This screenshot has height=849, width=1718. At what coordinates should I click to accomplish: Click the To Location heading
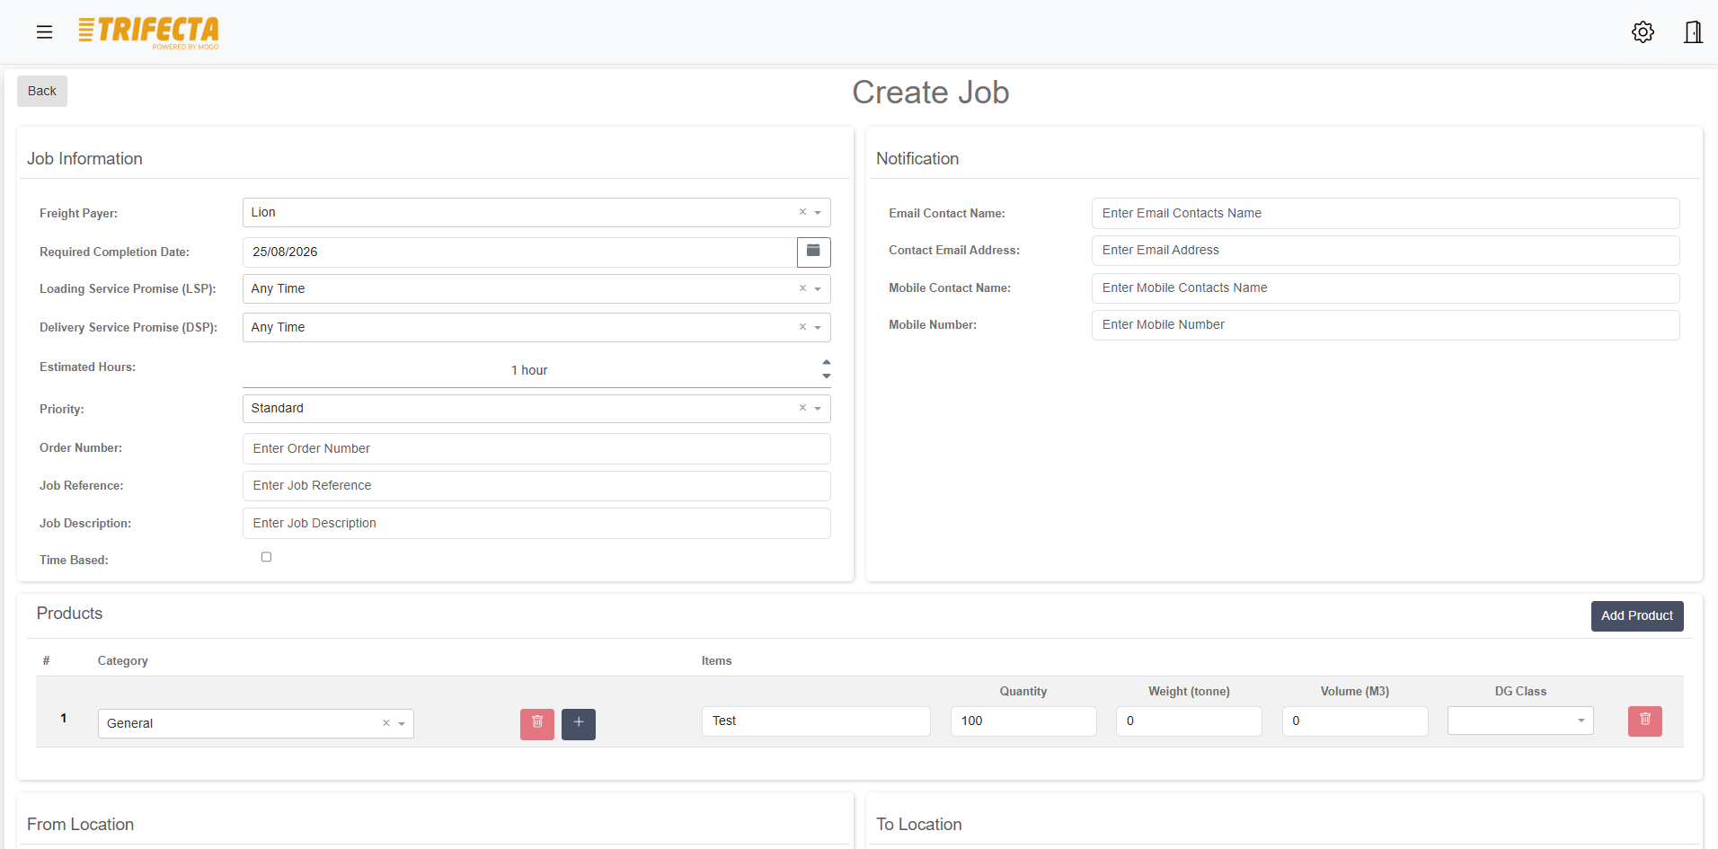pos(919,825)
